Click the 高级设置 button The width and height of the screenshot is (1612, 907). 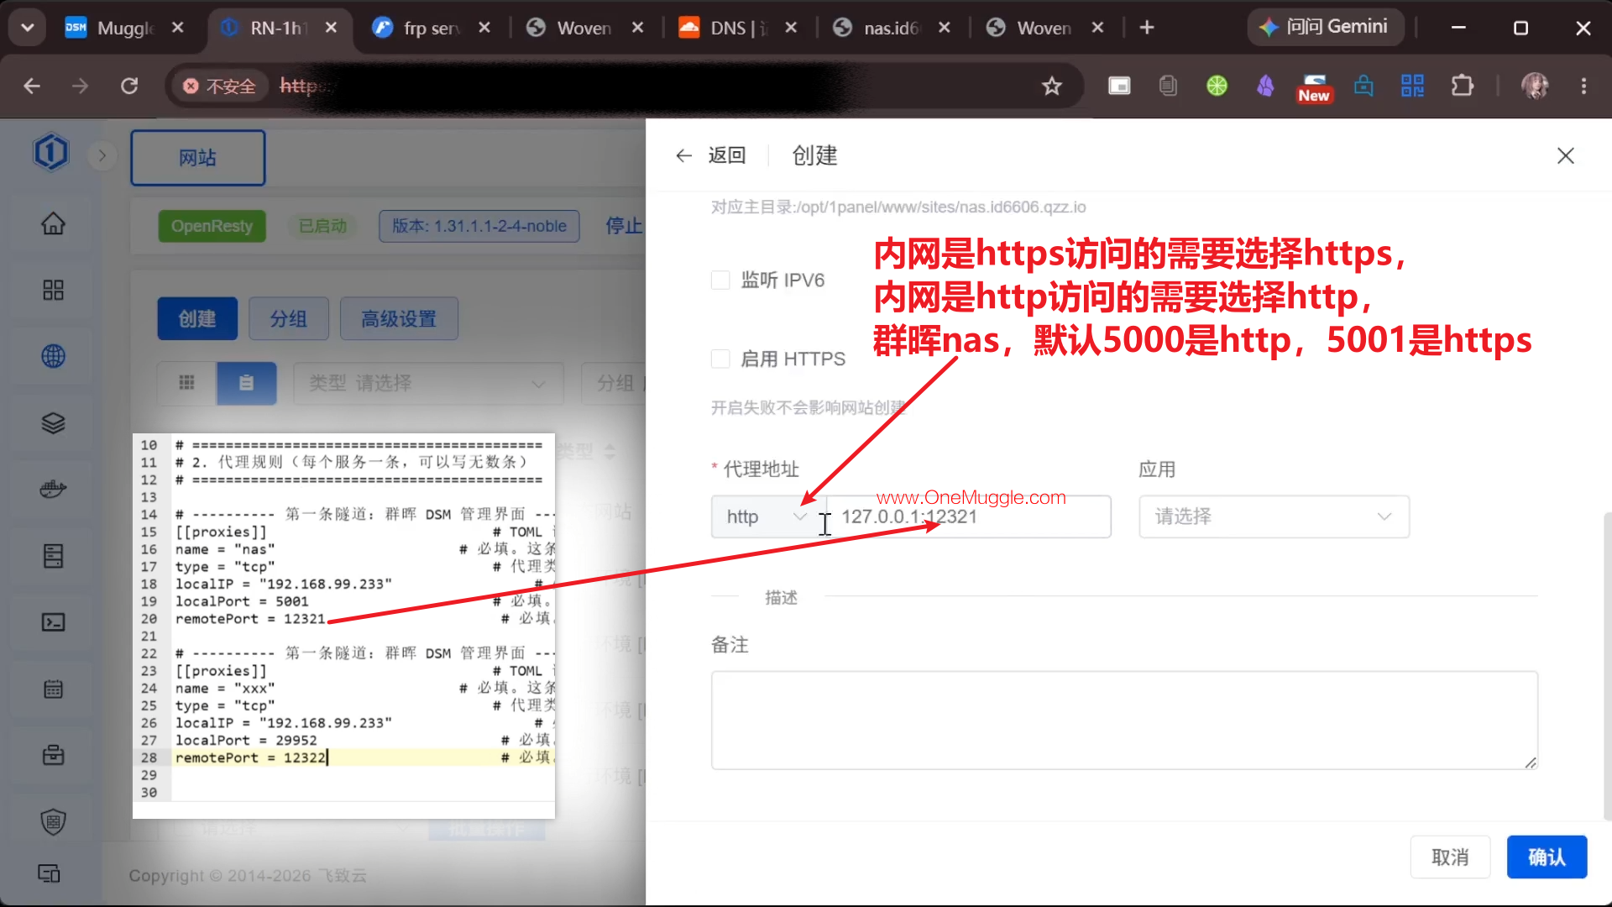click(399, 318)
